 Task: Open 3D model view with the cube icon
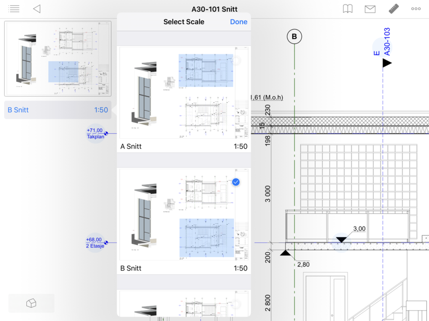(x=31, y=303)
